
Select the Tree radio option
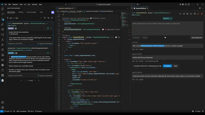[14, 18]
